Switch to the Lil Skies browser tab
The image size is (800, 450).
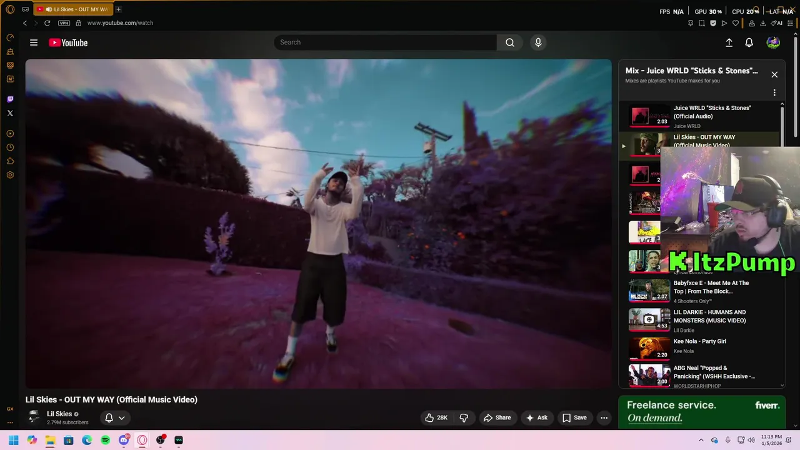73,9
